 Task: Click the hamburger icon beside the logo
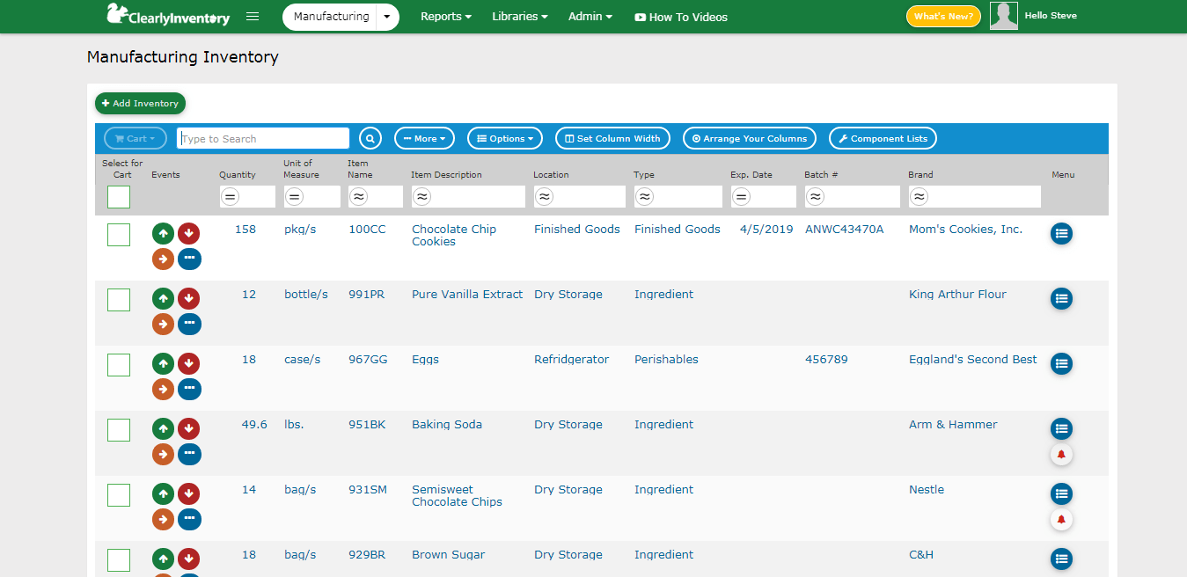click(253, 16)
